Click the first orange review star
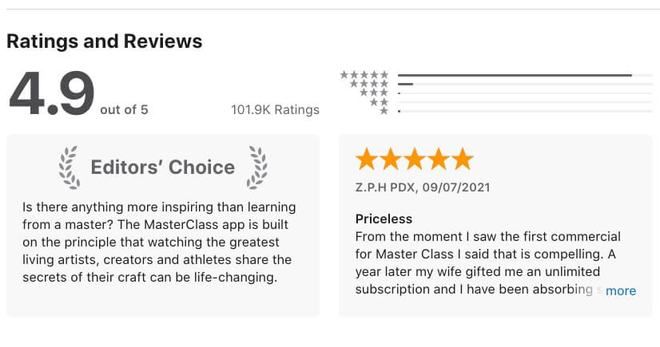 (367, 159)
